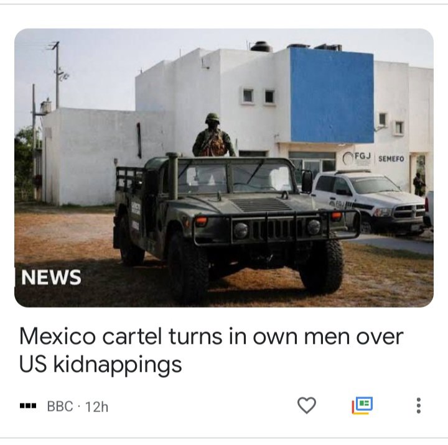Image resolution: width=448 pixels, height=445 pixels.
Task: Open the BBC source name
Action: 60,406
